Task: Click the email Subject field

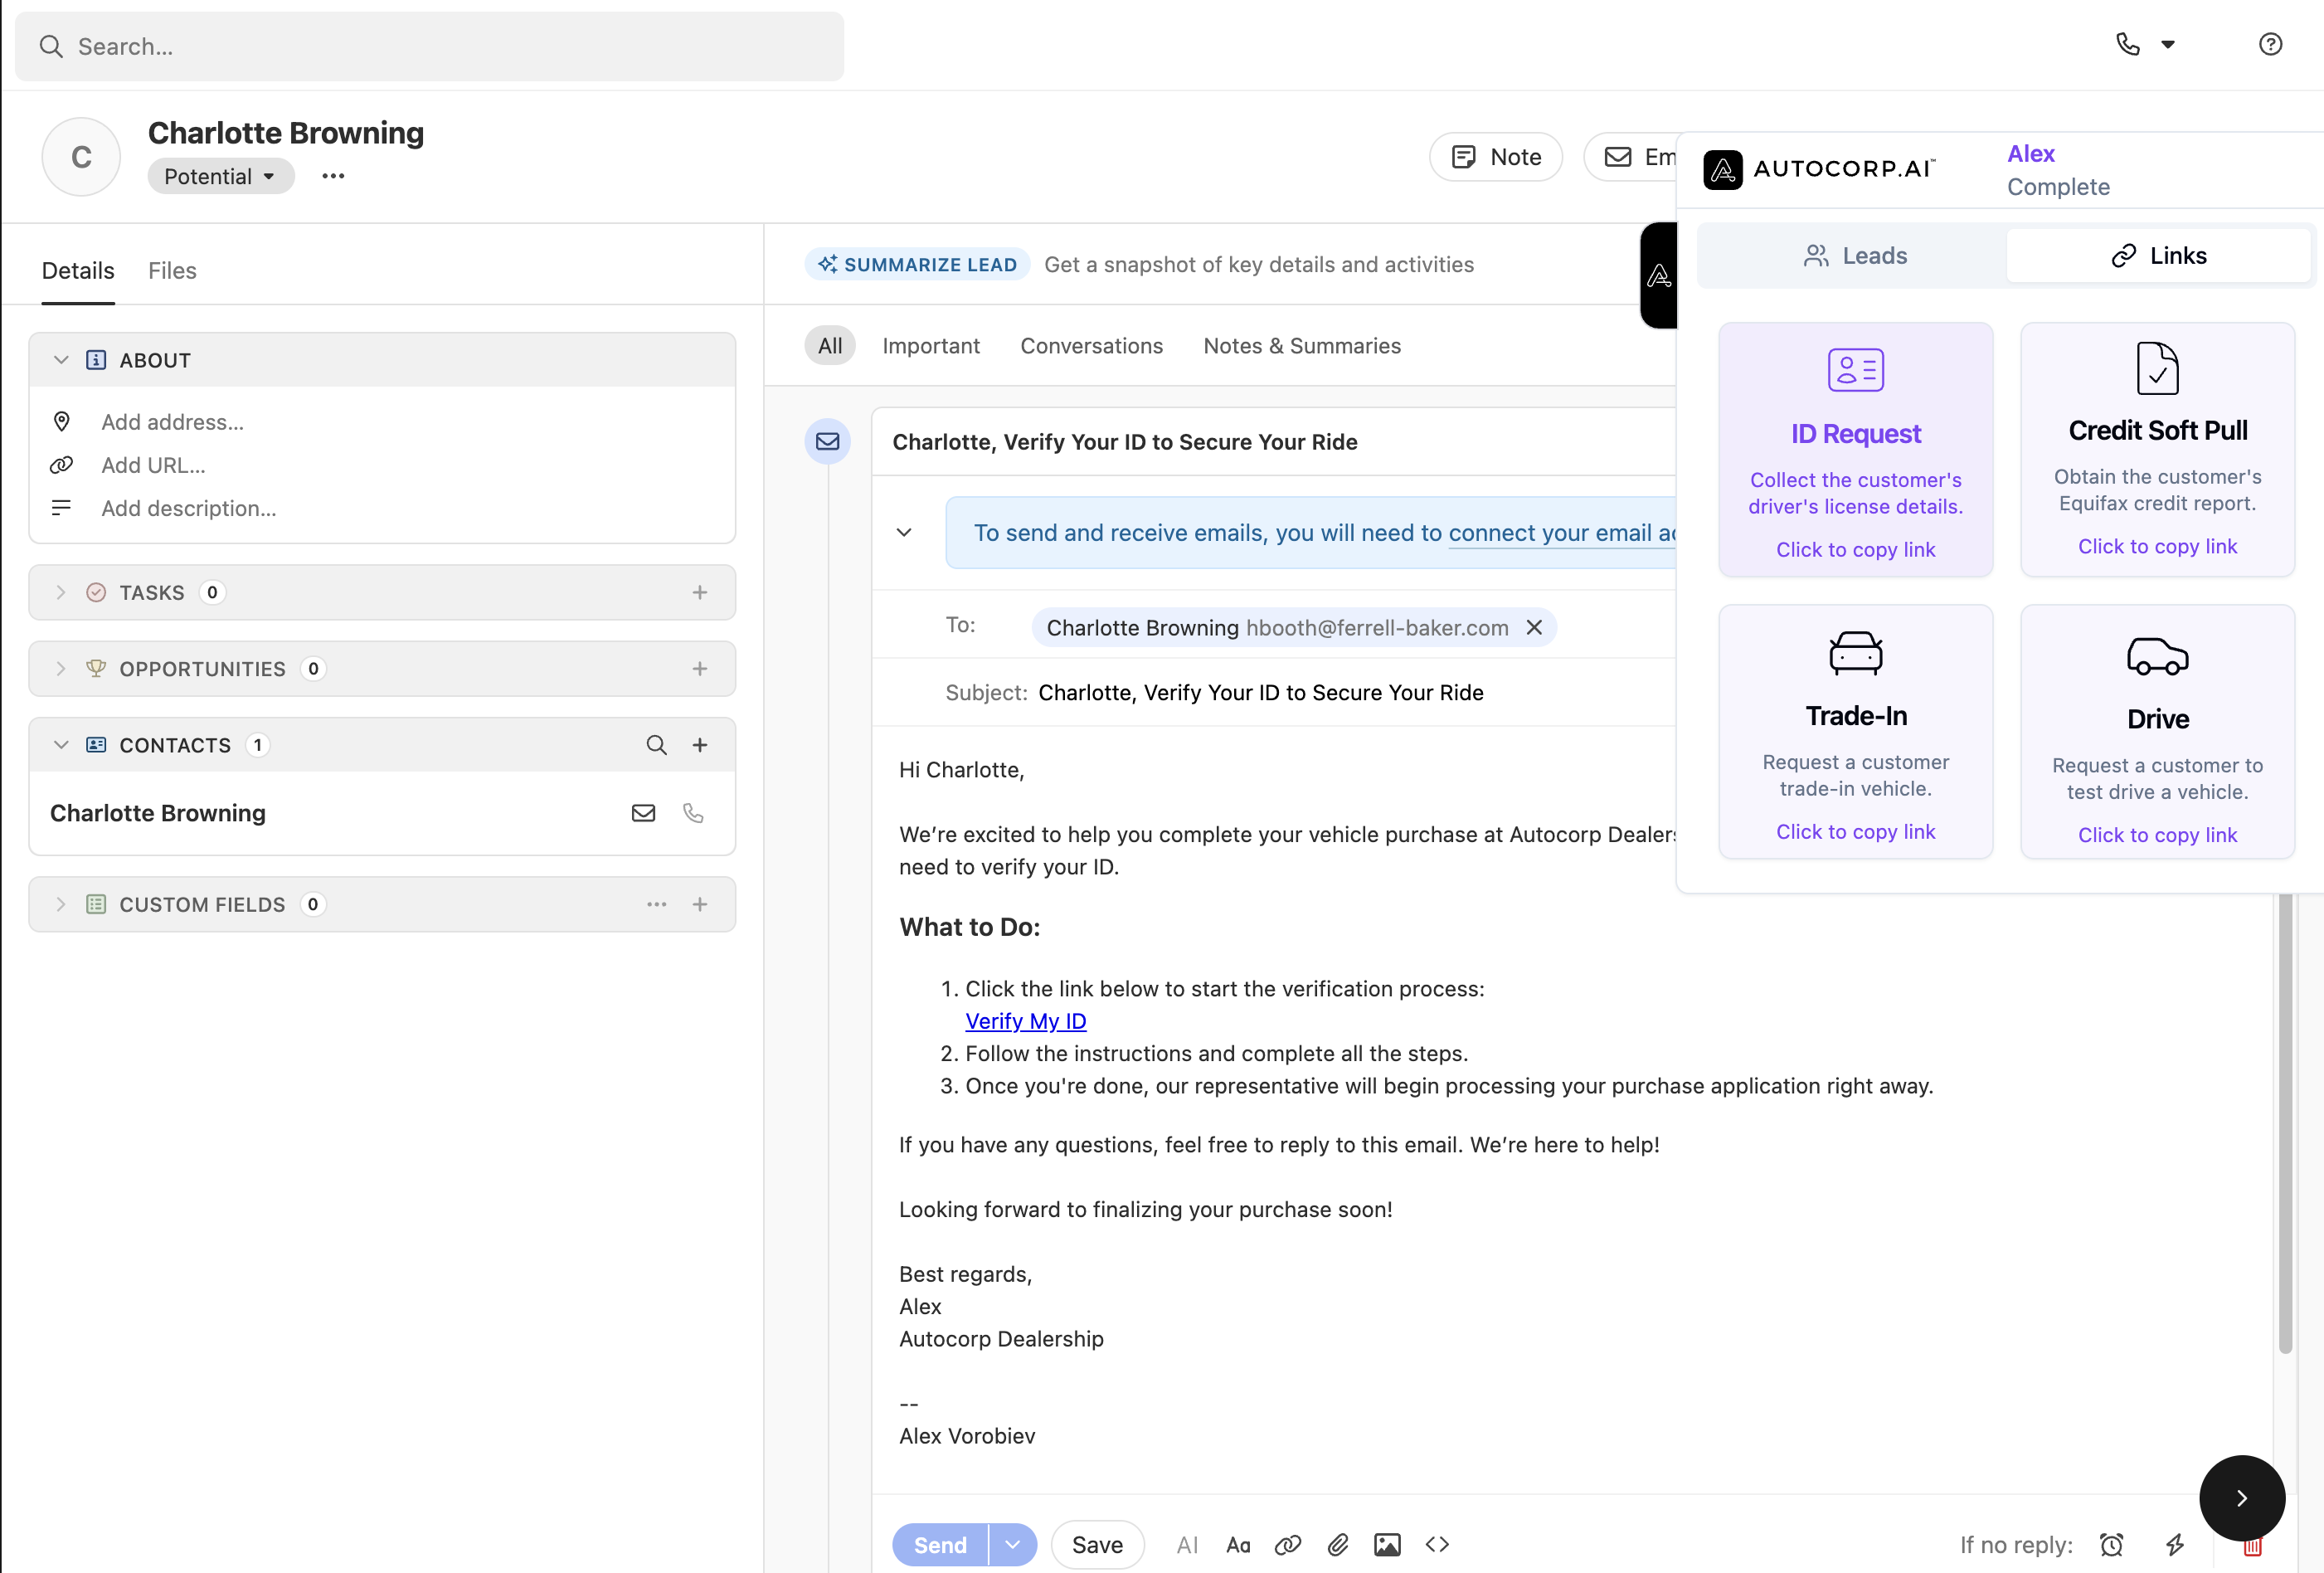Action: pyautogui.click(x=1260, y=692)
